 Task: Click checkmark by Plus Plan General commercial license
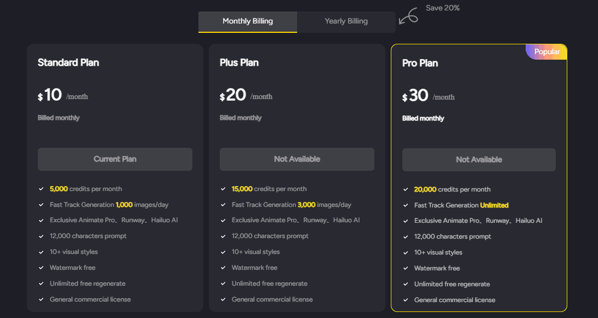click(x=223, y=299)
